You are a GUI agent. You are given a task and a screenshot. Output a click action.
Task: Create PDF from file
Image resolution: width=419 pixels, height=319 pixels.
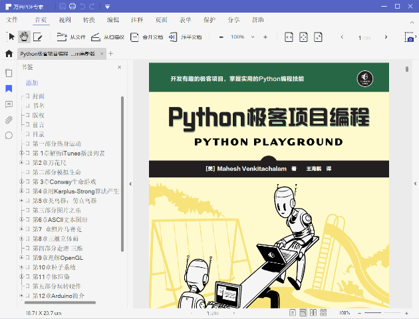tap(71, 37)
